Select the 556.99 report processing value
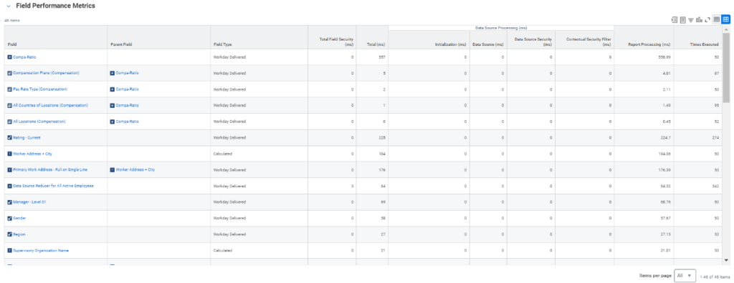Viewport: 734px width, 283px height. 664,57
